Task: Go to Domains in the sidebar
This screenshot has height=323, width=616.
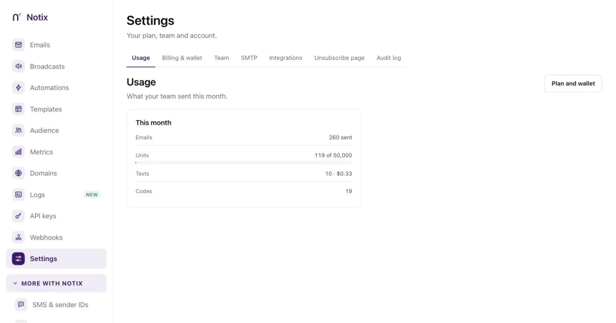Action: (56, 173)
